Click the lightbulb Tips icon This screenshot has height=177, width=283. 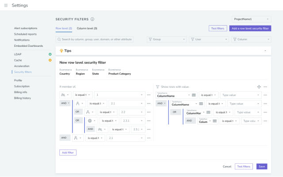pos(61,51)
